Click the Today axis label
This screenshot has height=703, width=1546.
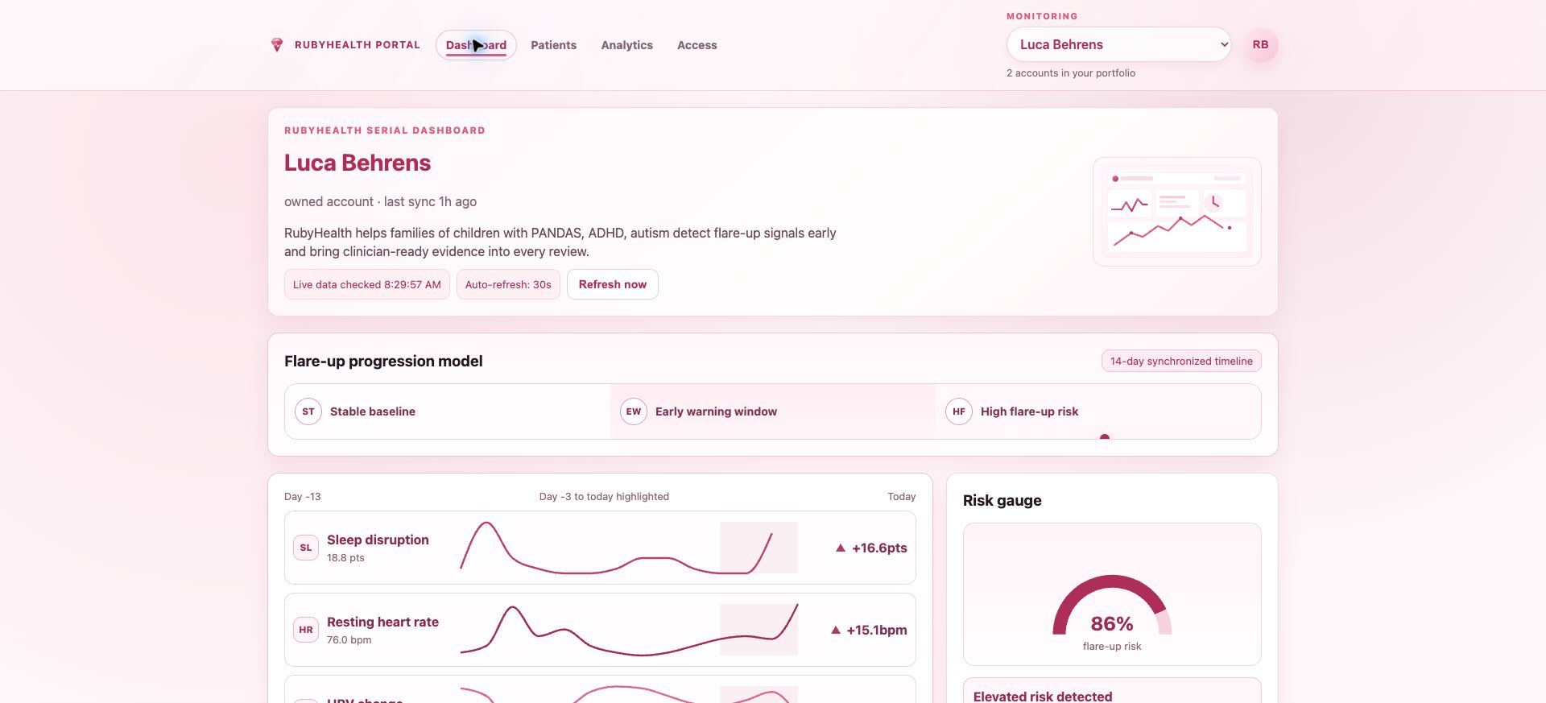click(902, 496)
